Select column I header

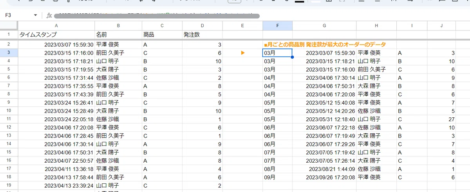point(412,26)
